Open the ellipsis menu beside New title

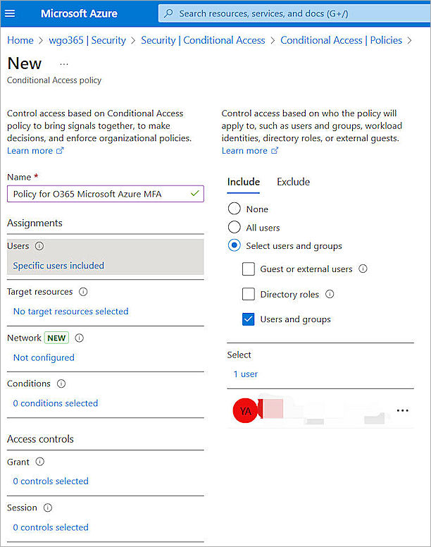64,63
